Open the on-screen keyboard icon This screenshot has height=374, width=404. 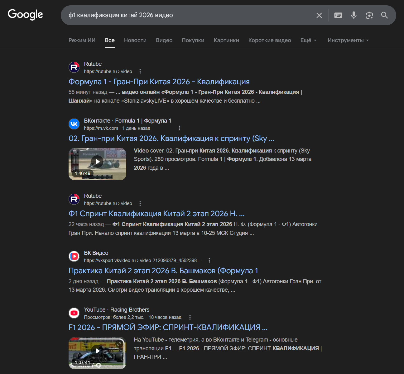pyautogui.click(x=338, y=15)
